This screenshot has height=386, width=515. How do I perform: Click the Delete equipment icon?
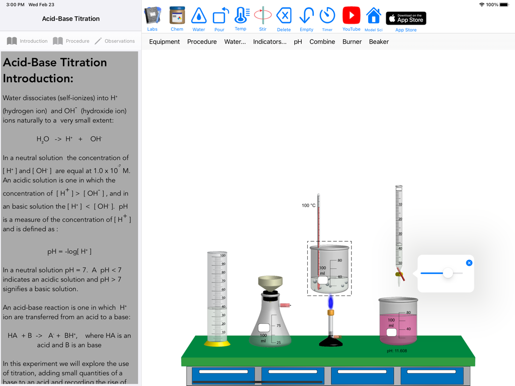click(284, 15)
